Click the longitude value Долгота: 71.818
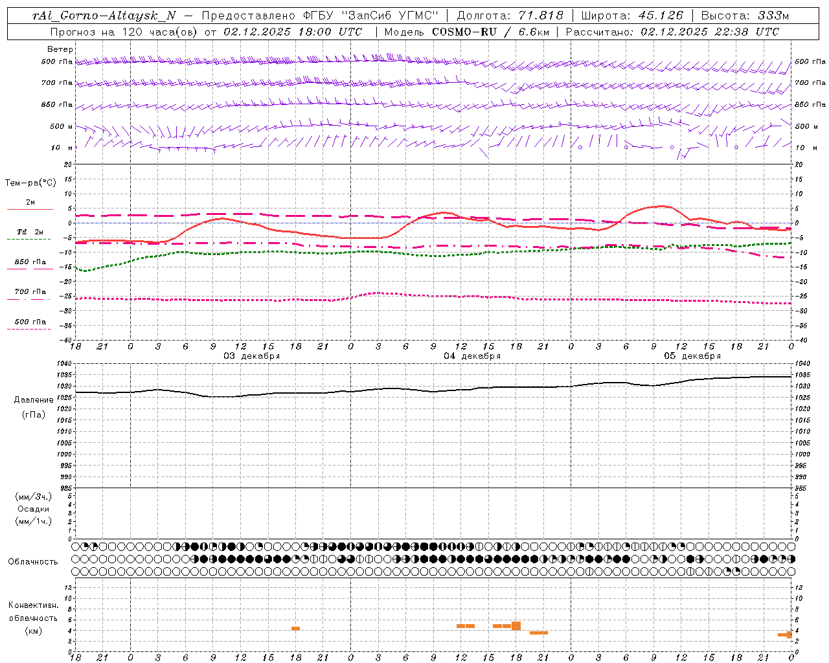 [510, 16]
